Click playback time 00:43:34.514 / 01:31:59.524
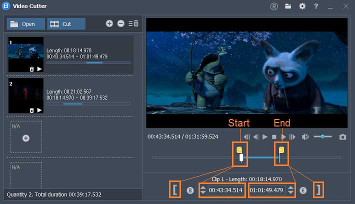Viewport: 355px width, 204px height. (x=182, y=136)
